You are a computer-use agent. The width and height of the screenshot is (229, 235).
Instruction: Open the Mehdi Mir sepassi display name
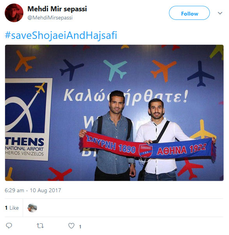tap(57, 9)
